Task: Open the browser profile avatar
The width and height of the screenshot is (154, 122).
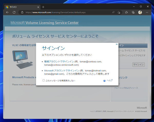Action: 140,12
